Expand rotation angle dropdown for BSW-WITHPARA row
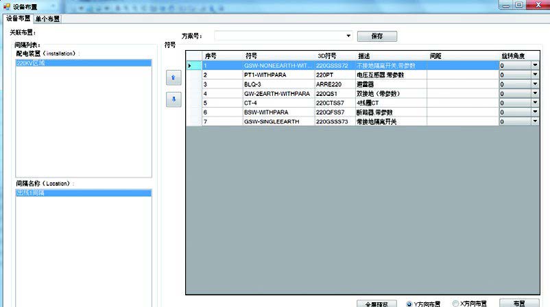This screenshot has height=307, width=550. 535,112
